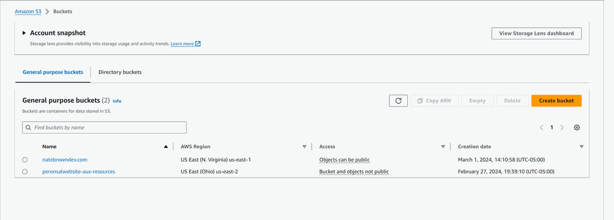
Task: Open the natebrowndev.com bucket link
Action: [64, 160]
